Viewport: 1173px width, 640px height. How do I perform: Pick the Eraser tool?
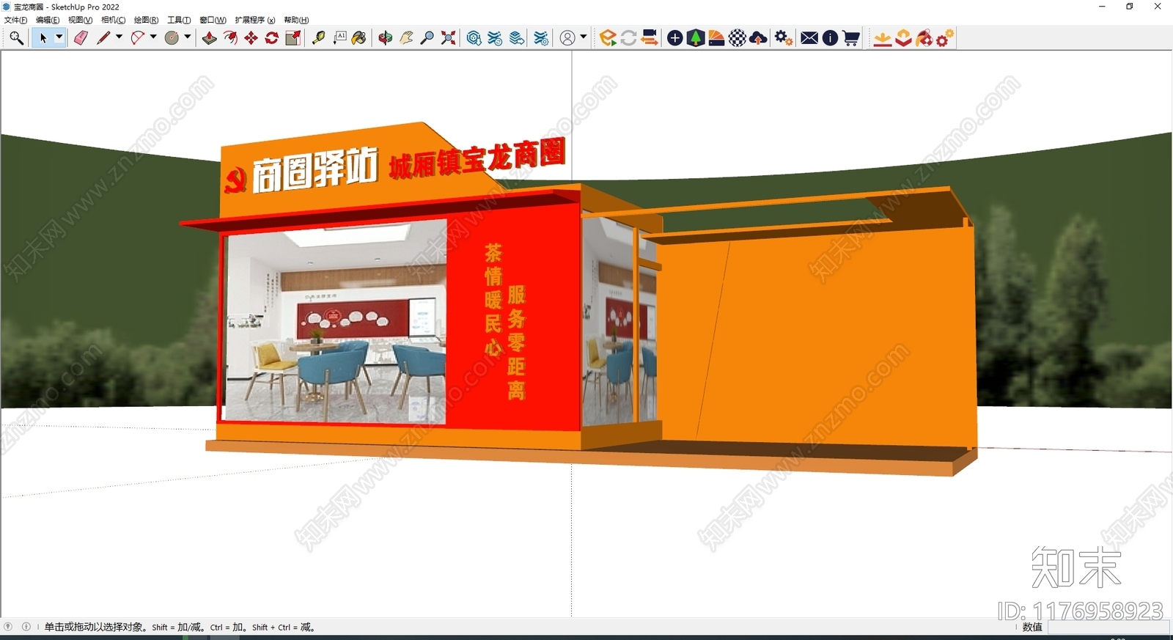point(81,38)
